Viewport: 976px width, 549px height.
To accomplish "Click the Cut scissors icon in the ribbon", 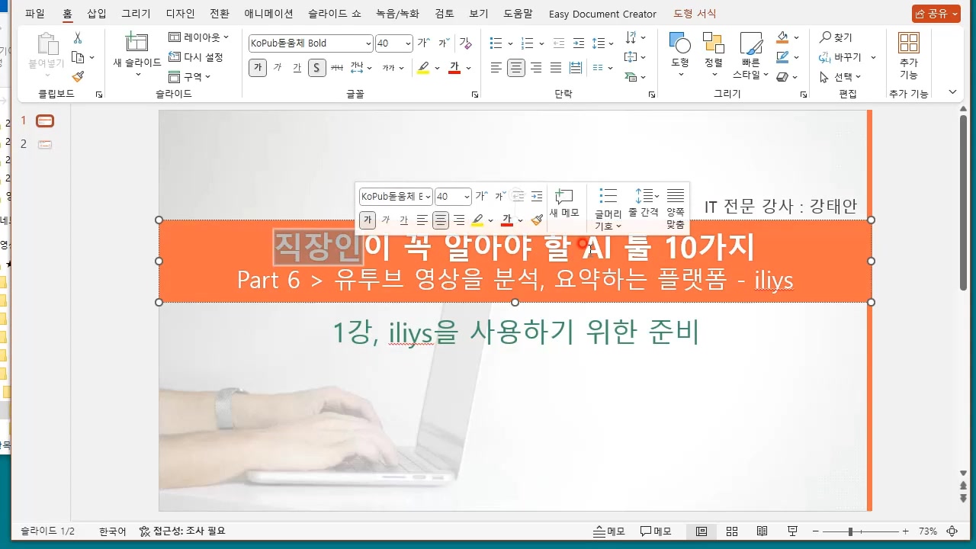I will pos(78,38).
